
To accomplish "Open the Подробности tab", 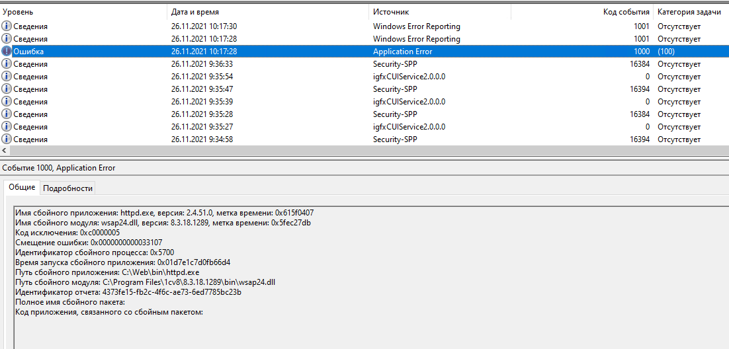I will [67, 188].
